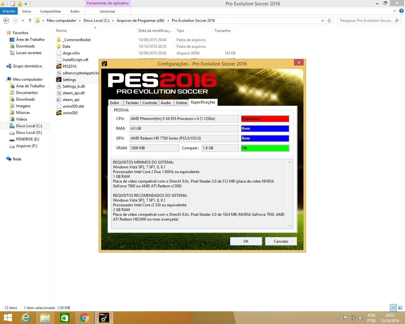Screen dimensions: 405x324
Task: Open the Exibir tab in settings dialog
Action: (115, 103)
